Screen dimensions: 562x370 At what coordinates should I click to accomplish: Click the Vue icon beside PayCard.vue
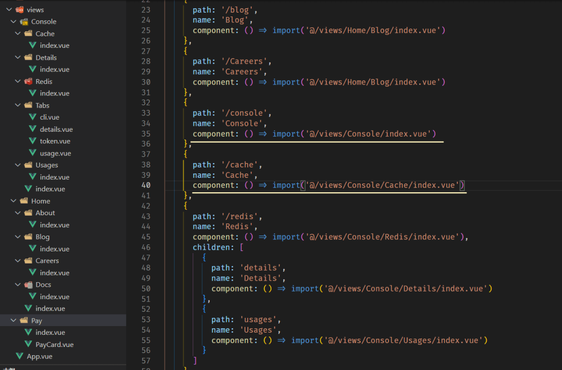point(29,344)
